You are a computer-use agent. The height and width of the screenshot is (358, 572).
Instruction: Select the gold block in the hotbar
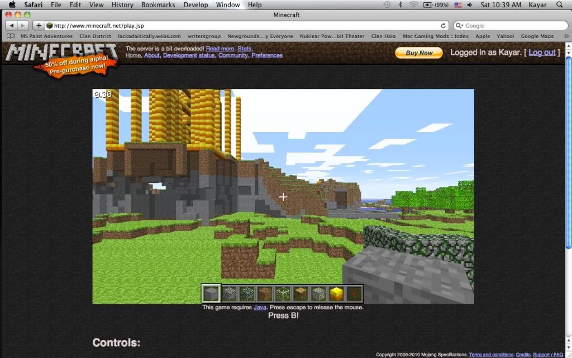point(336,293)
